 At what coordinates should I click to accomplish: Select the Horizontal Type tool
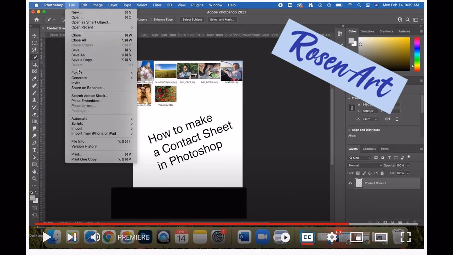click(34, 150)
